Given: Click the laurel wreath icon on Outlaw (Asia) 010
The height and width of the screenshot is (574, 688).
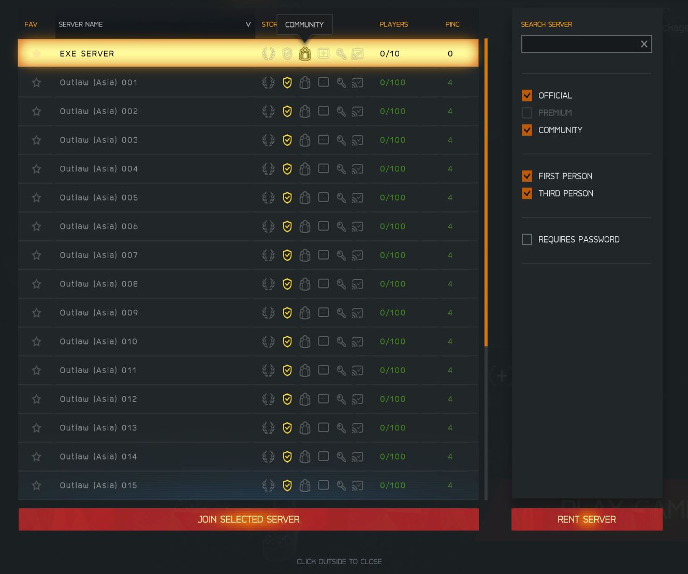Looking at the screenshot, I should (x=268, y=341).
